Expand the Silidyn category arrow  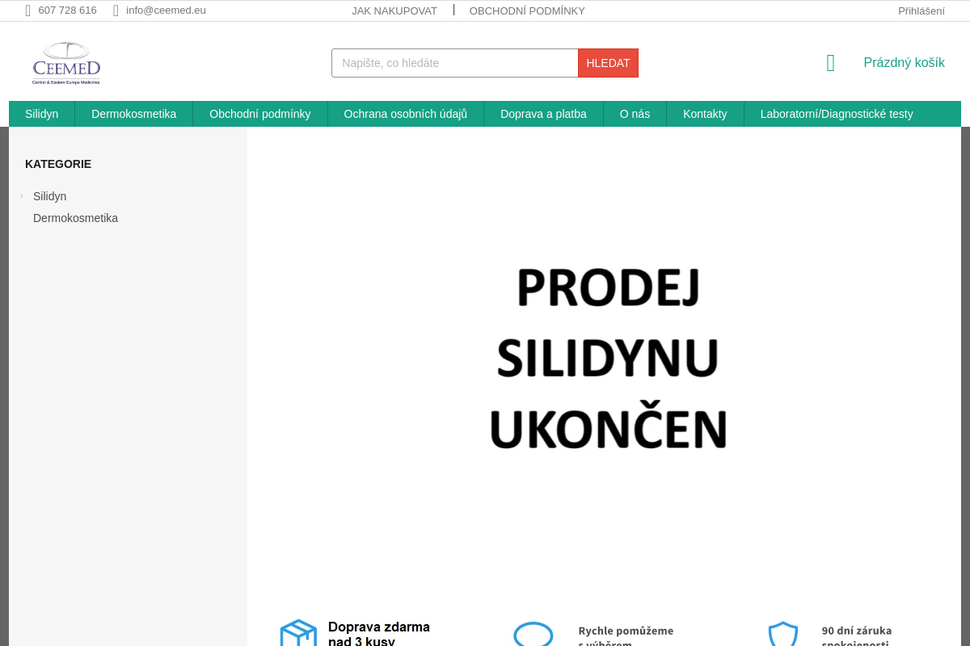pyautogui.click(x=22, y=196)
